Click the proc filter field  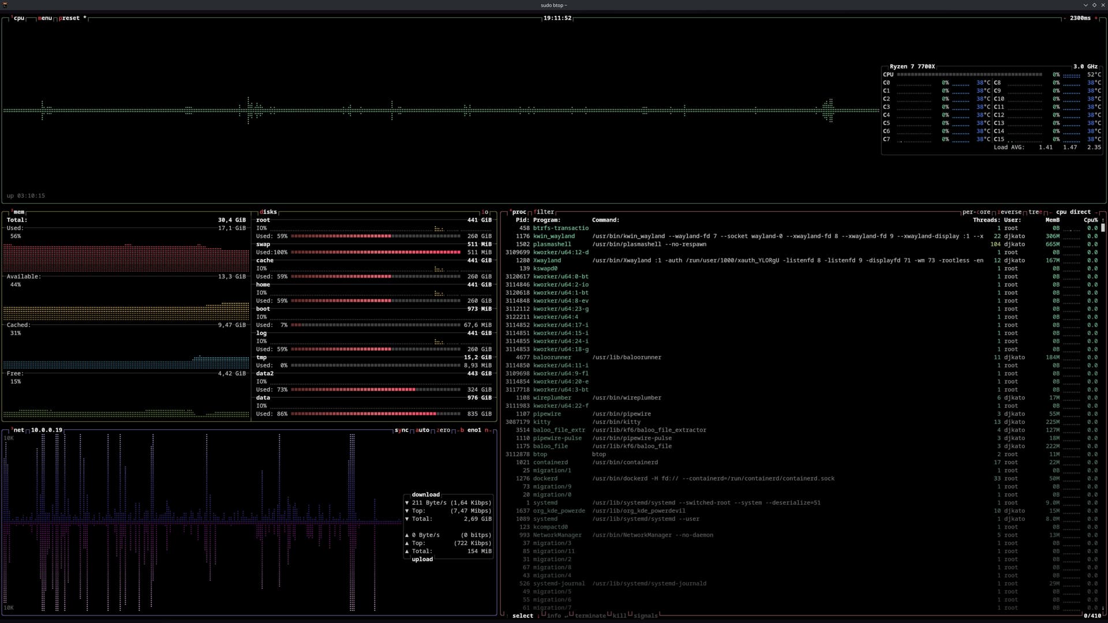coord(544,212)
